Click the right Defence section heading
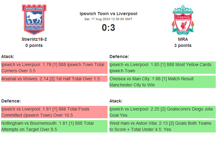This screenshot has width=217, height=142. (119, 56)
